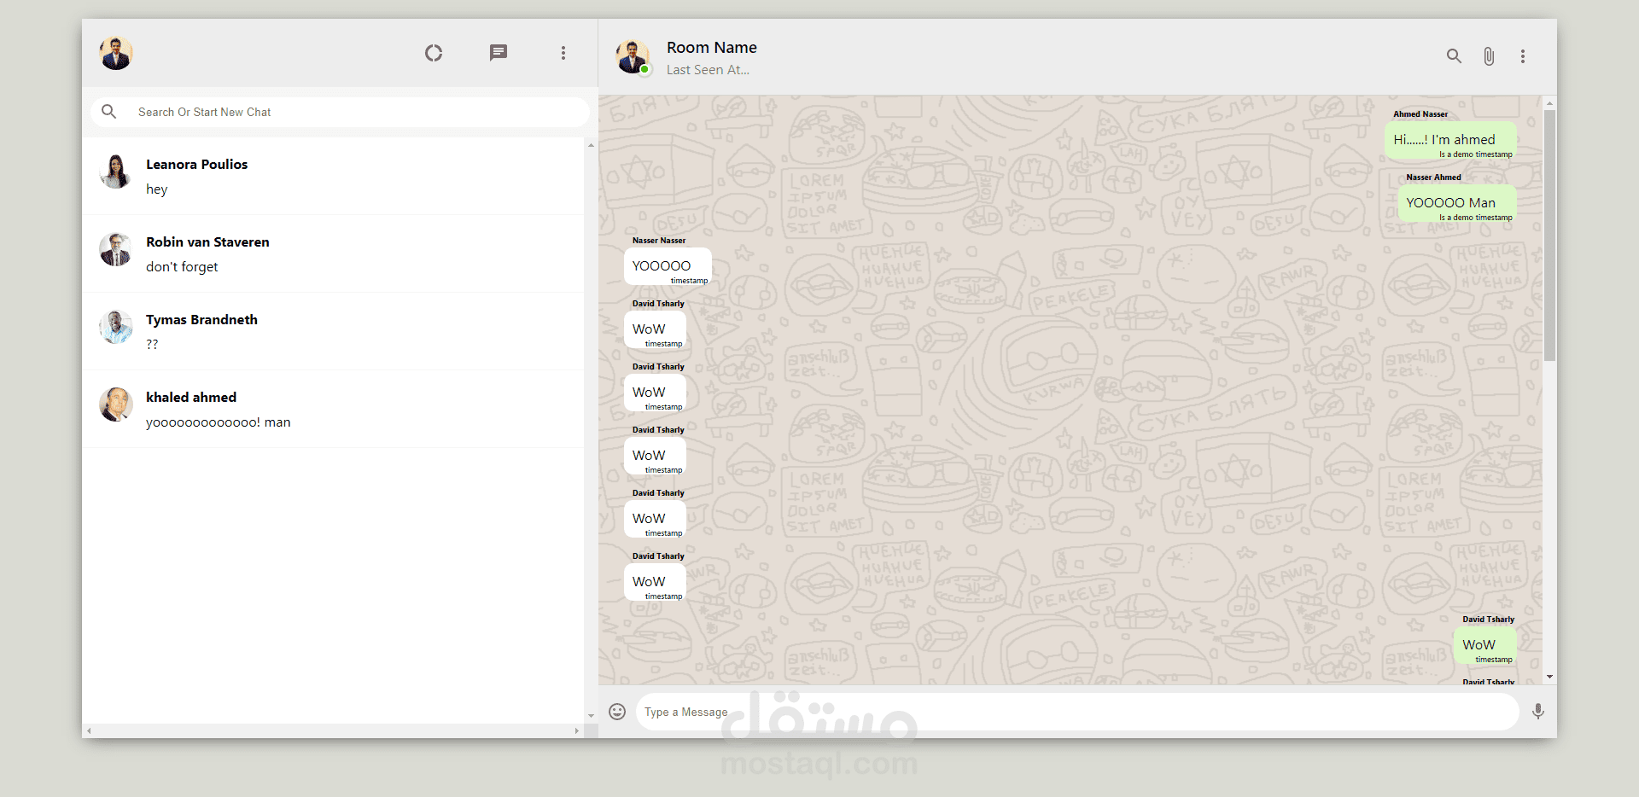Viewport: 1639px width, 797px height.
Task: Click khaled ahmed avatar picture
Action: tap(116, 404)
